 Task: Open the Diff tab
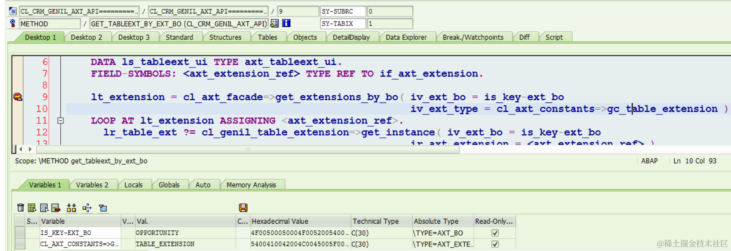pyautogui.click(x=524, y=37)
